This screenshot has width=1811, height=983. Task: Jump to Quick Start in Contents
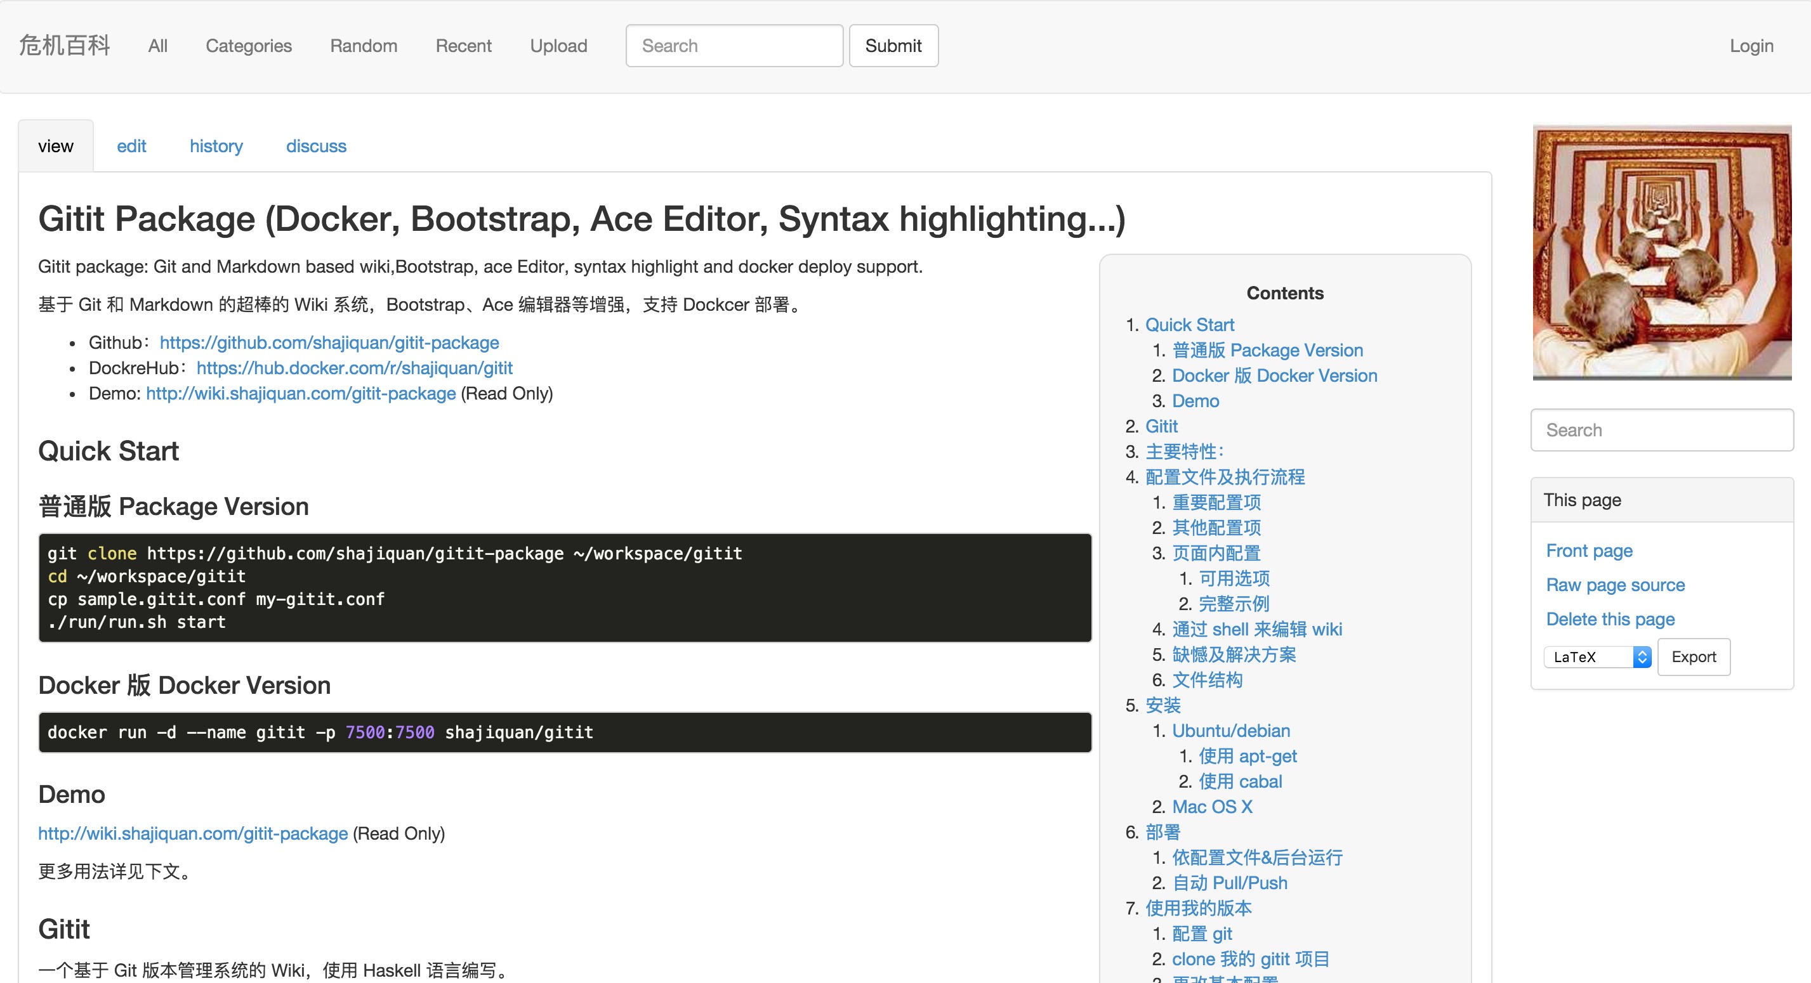1190,325
